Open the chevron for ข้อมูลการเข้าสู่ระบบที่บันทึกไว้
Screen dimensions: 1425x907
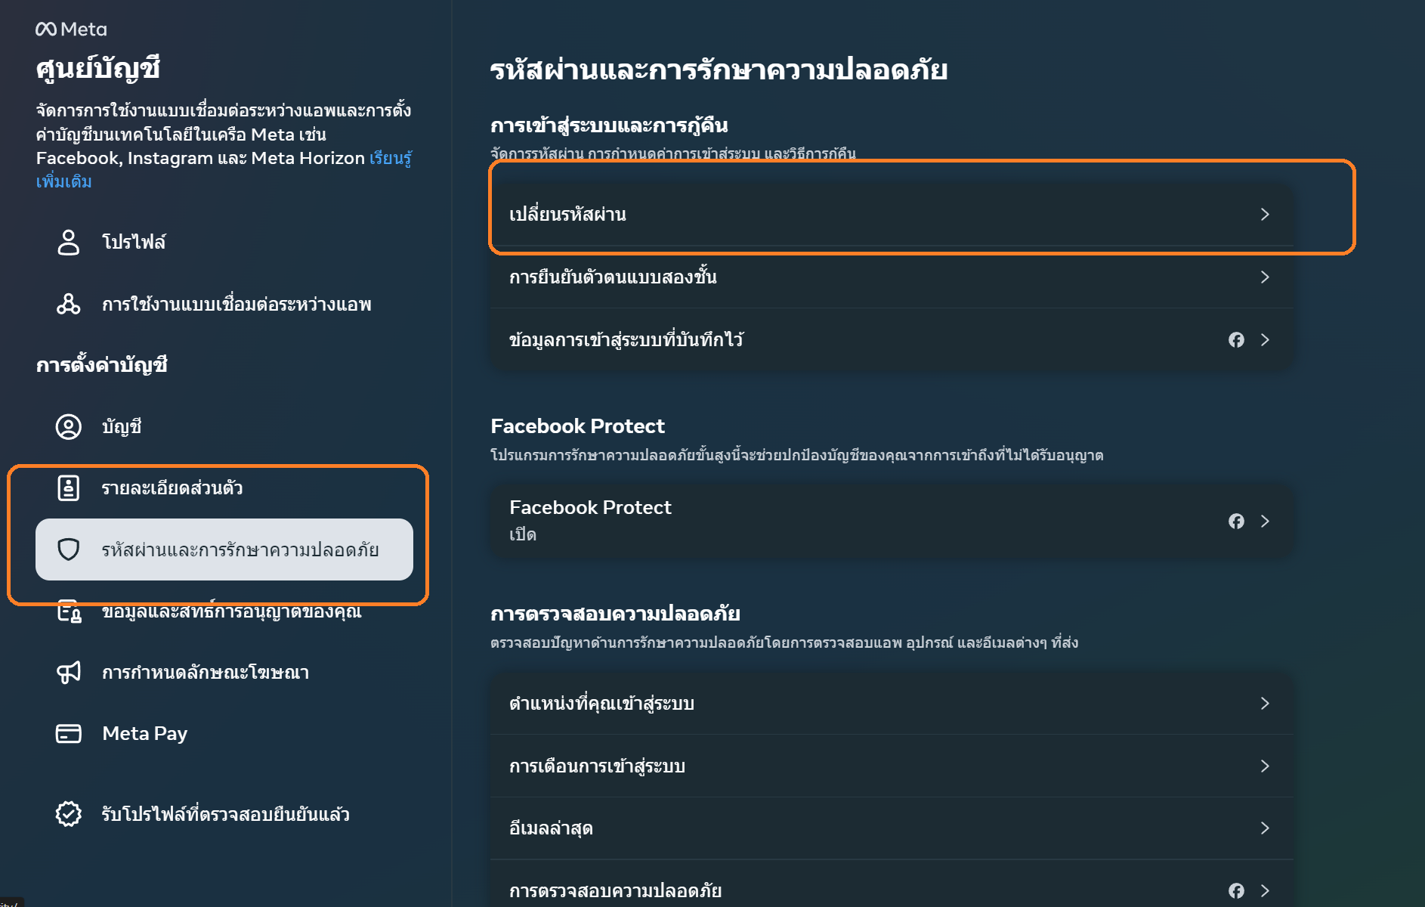coord(1265,340)
